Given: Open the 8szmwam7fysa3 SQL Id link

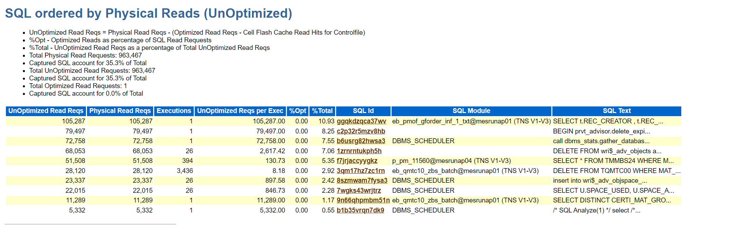Looking at the screenshot, I should click(x=362, y=181).
